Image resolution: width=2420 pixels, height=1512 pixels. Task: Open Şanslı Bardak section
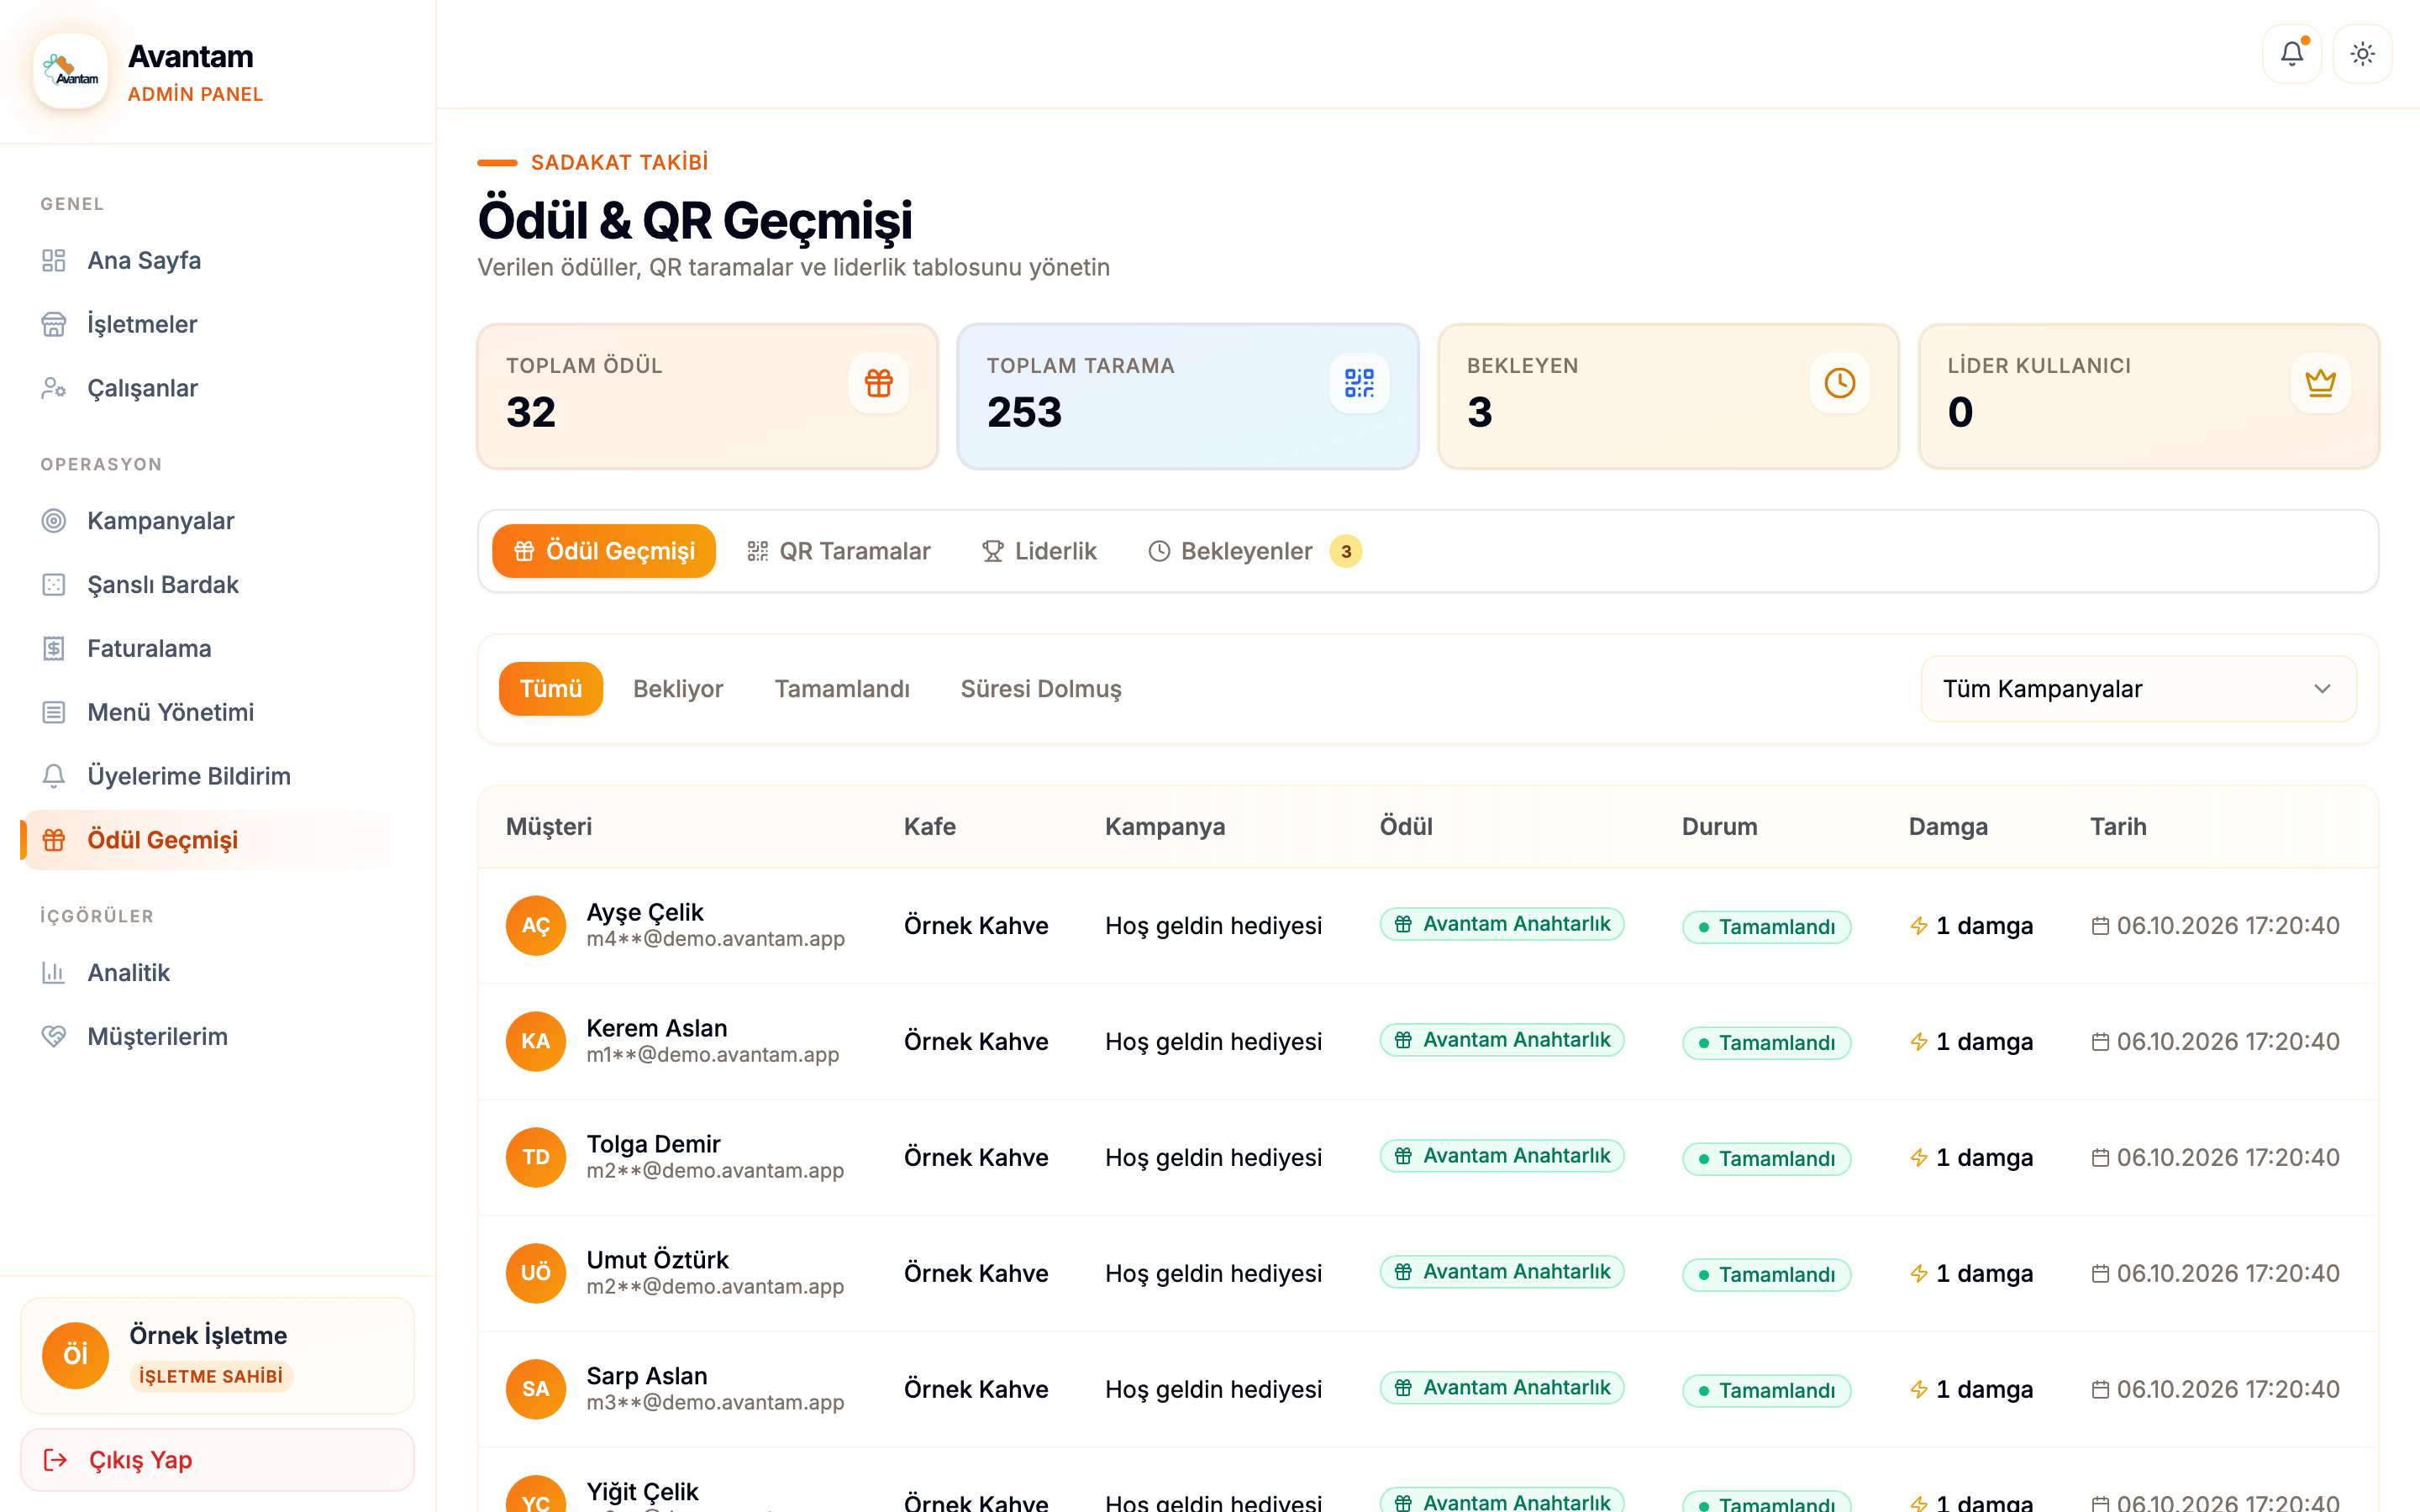[207, 585]
